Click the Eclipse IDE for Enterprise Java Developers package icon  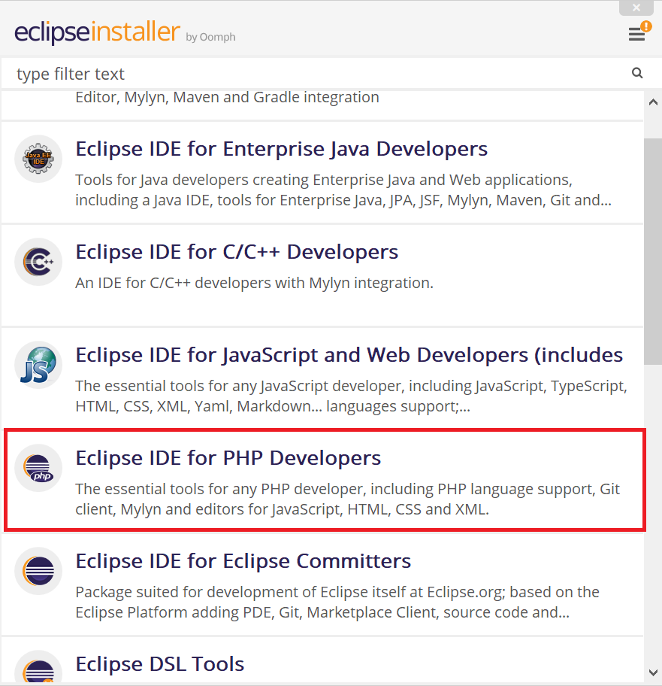pyautogui.click(x=38, y=158)
